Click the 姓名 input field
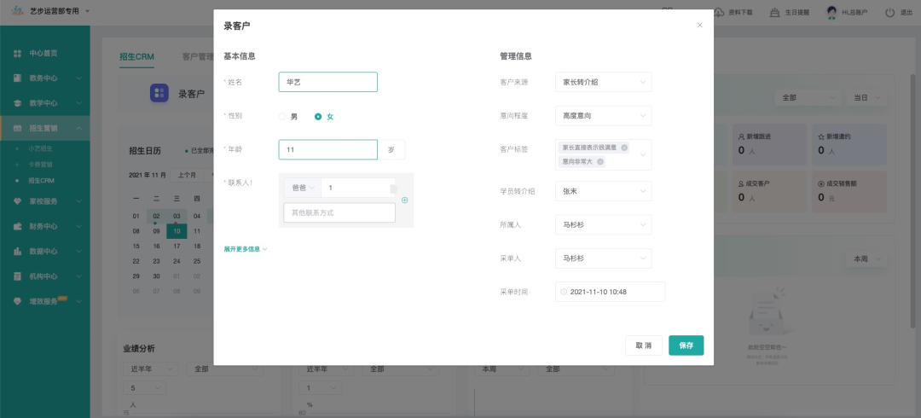This screenshot has height=418, width=921. (327, 82)
